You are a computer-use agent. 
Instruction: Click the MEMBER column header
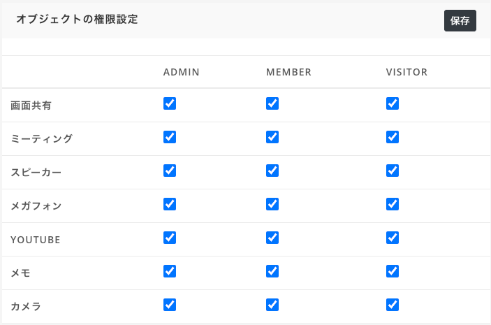pos(288,72)
